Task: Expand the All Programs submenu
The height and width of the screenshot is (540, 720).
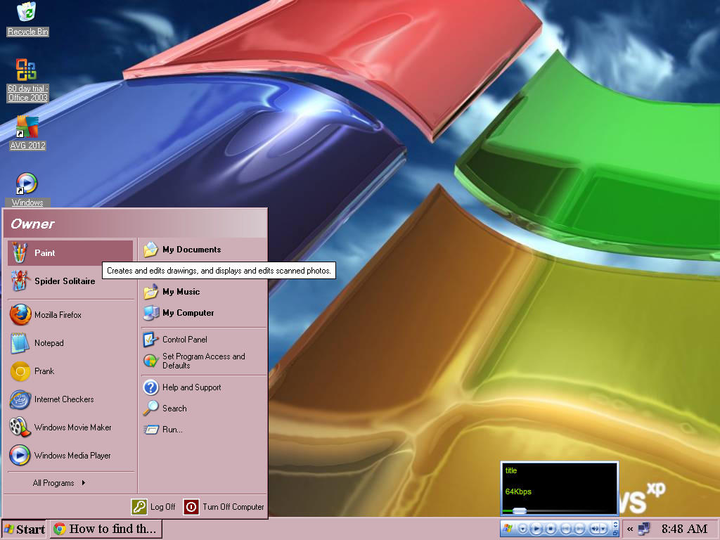Action: click(53, 483)
